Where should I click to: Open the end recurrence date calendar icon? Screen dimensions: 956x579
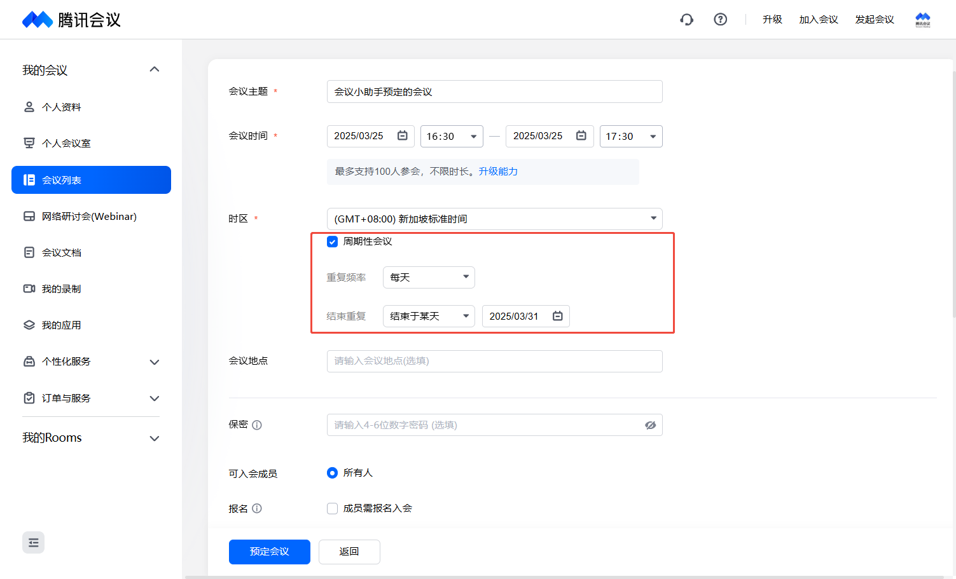(557, 316)
